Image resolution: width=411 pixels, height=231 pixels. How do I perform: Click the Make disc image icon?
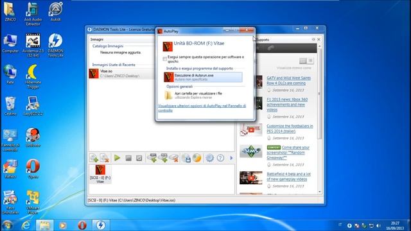(186, 158)
